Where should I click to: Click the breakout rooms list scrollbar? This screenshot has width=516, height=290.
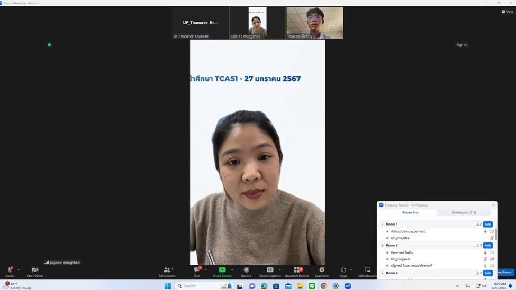[495, 235]
